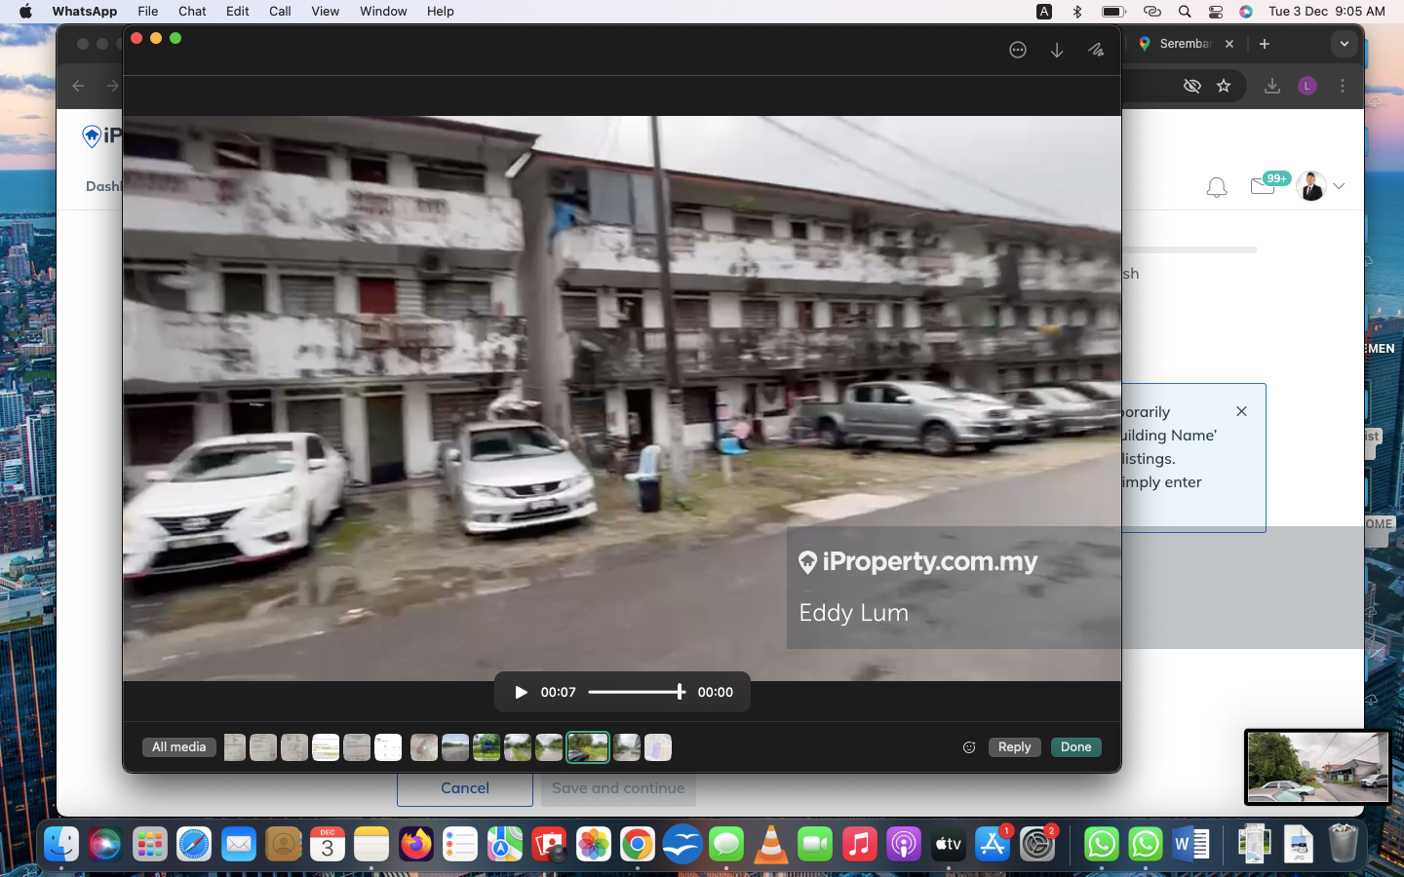
Task: Open Control Center in the menu bar
Action: 1216,12
